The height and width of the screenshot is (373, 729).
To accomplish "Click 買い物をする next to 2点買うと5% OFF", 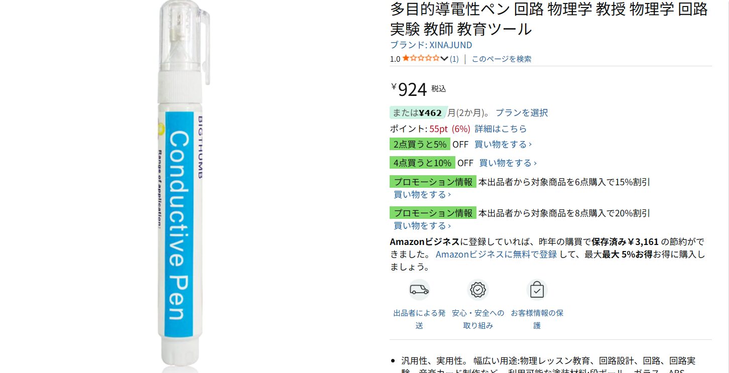I will pyautogui.click(x=503, y=144).
